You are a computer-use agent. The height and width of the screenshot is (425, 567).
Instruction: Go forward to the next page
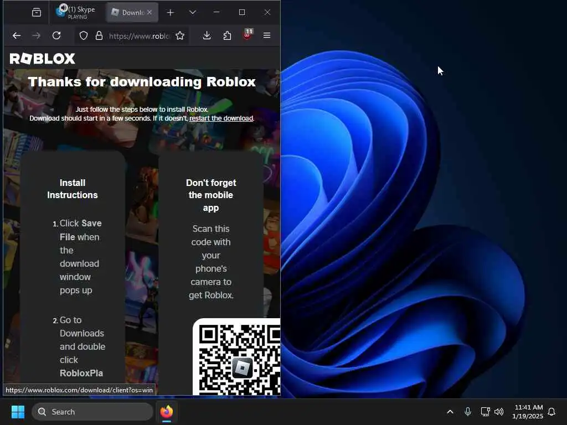[36, 35]
